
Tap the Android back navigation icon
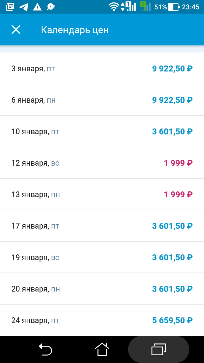click(x=45, y=349)
